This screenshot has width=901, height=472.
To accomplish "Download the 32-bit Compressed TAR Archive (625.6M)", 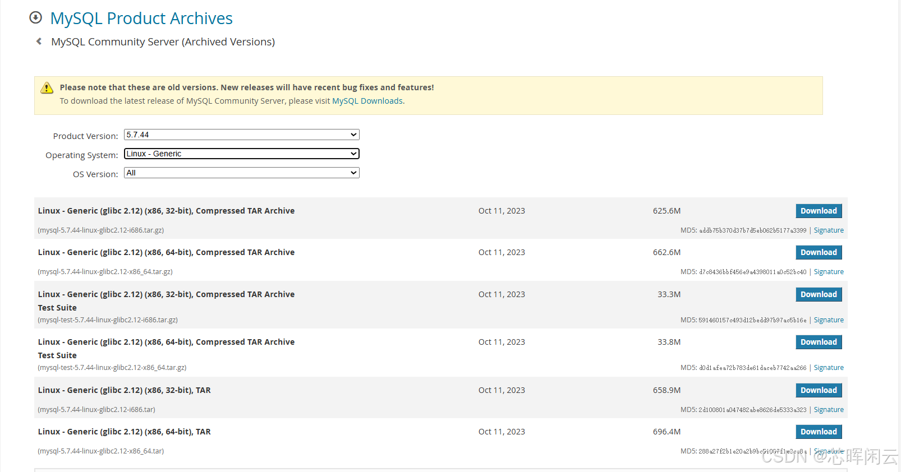I will pos(819,211).
